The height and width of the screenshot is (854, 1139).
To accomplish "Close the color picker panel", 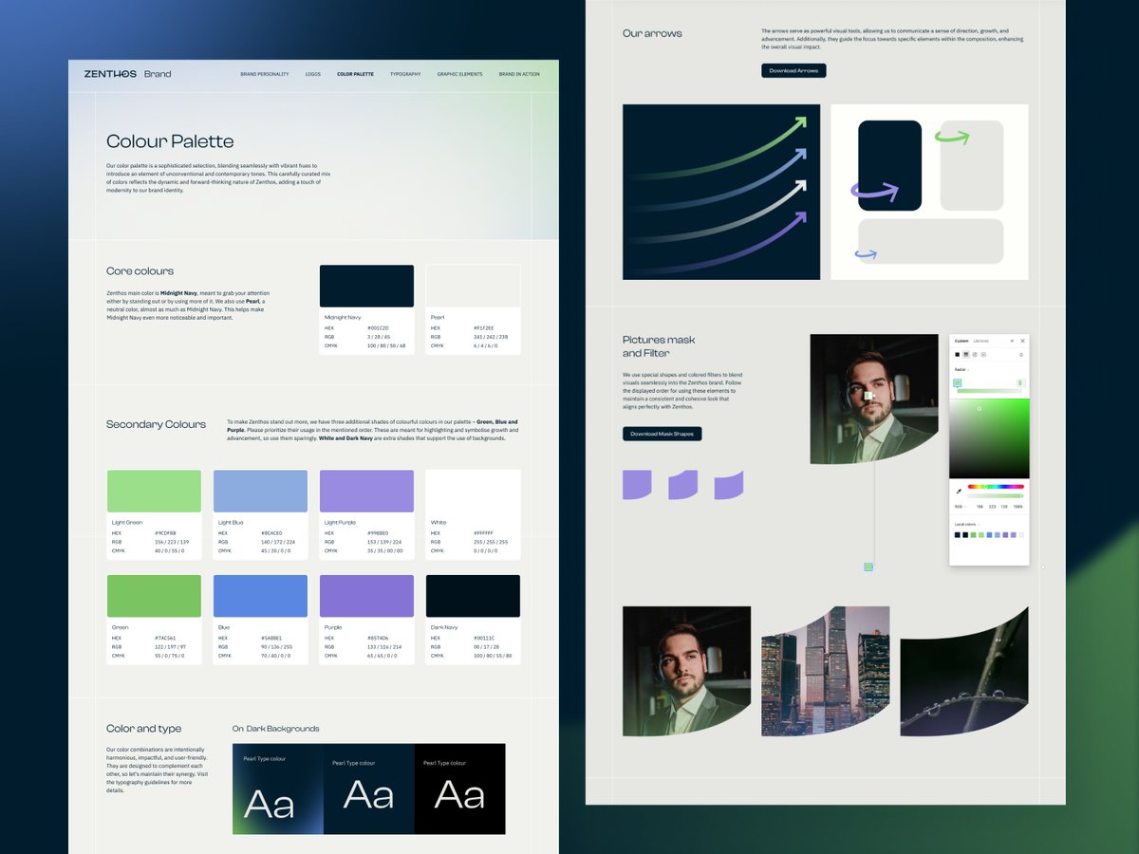I will click(1023, 341).
